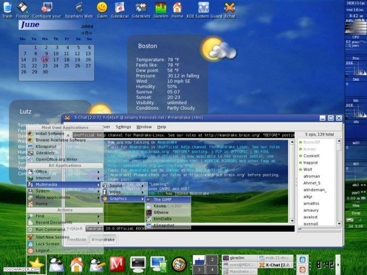Click Home in the start menu
This screenshot has height=275, width=367.
(64, 204)
